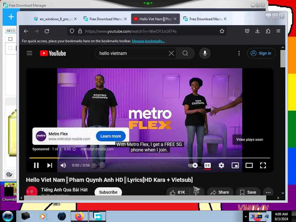Tick the select-all checkbox in Download Manager
This screenshot has width=296, height=222.
pyautogui.click(x=10, y=39)
